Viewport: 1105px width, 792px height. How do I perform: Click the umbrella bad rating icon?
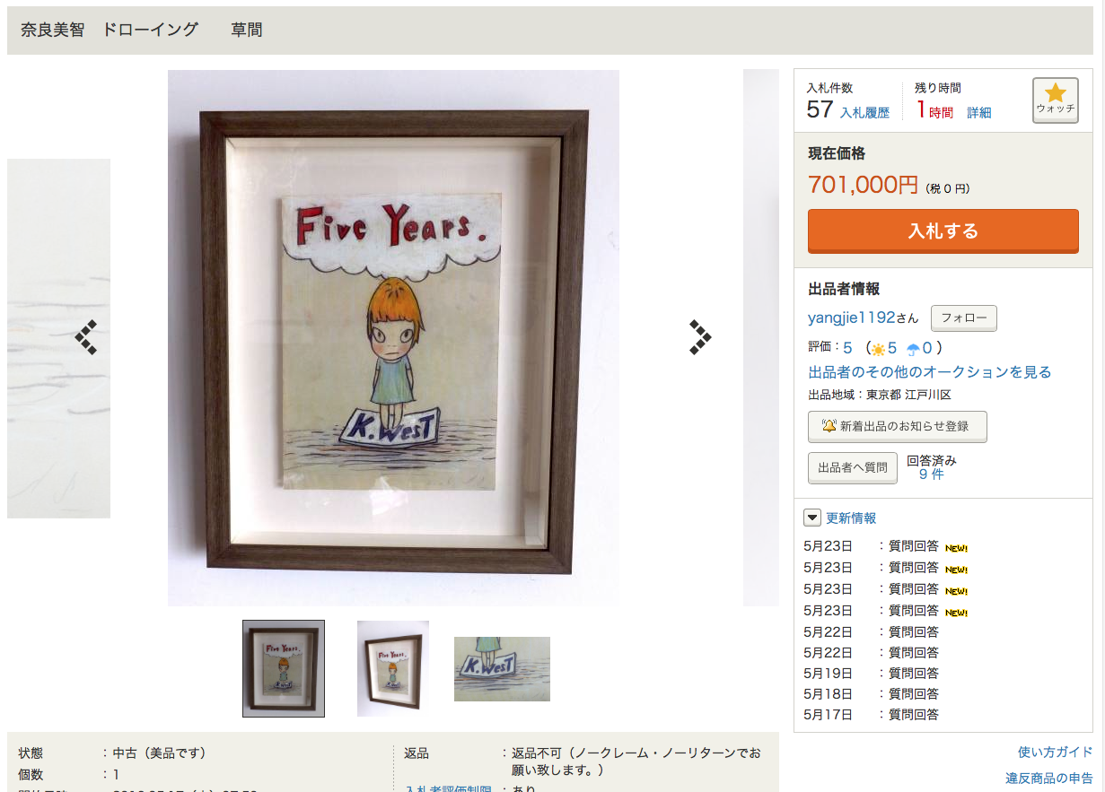(x=913, y=349)
